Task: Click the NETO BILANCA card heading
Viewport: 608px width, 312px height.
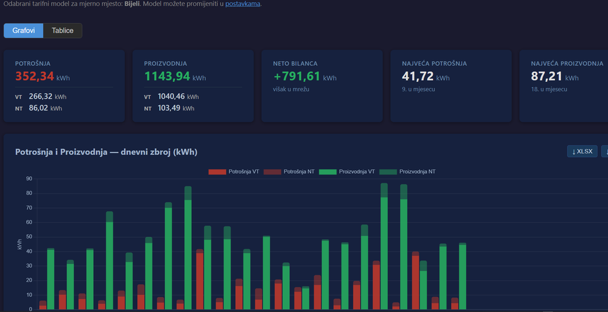Action: pos(296,63)
